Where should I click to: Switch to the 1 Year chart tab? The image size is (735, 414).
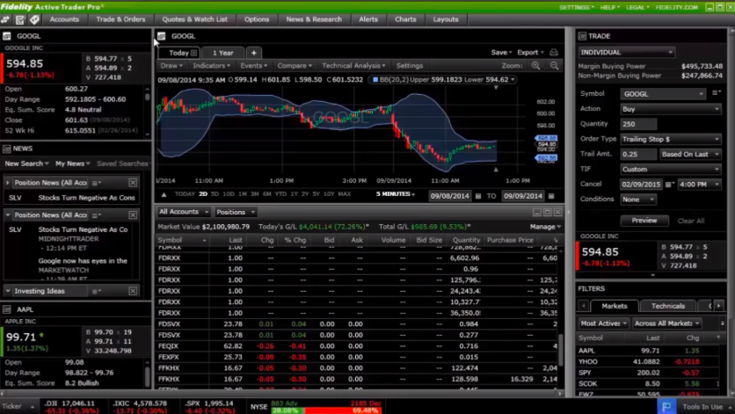pyautogui.click(x=222, y=53)
